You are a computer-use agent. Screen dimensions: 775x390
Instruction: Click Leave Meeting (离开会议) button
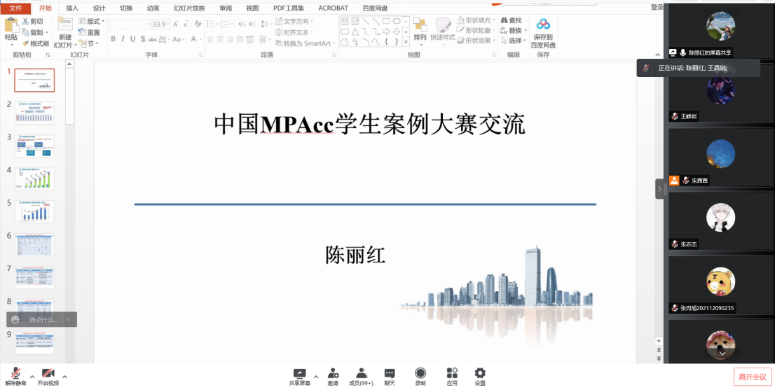click(x=753, y=377)
